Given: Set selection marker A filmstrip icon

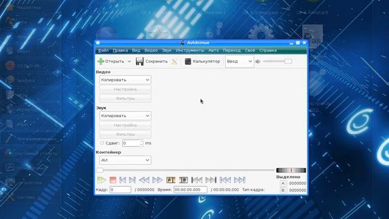Looking at the screenshot, I should [x=171, y=180].
